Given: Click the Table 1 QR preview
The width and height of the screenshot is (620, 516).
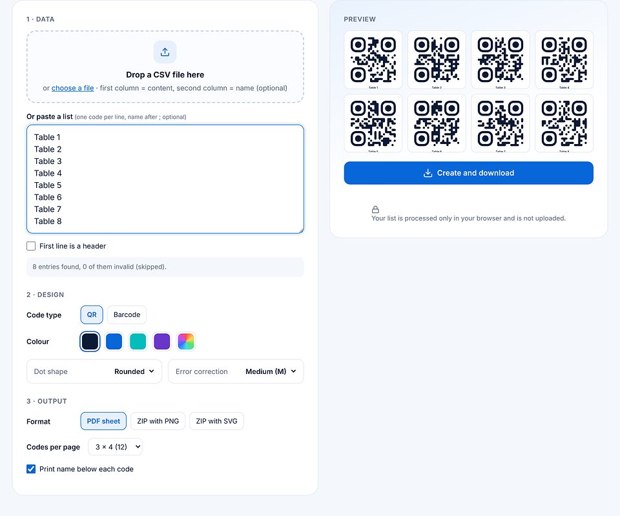Looking at the screenshot, I should pos(373,59).
